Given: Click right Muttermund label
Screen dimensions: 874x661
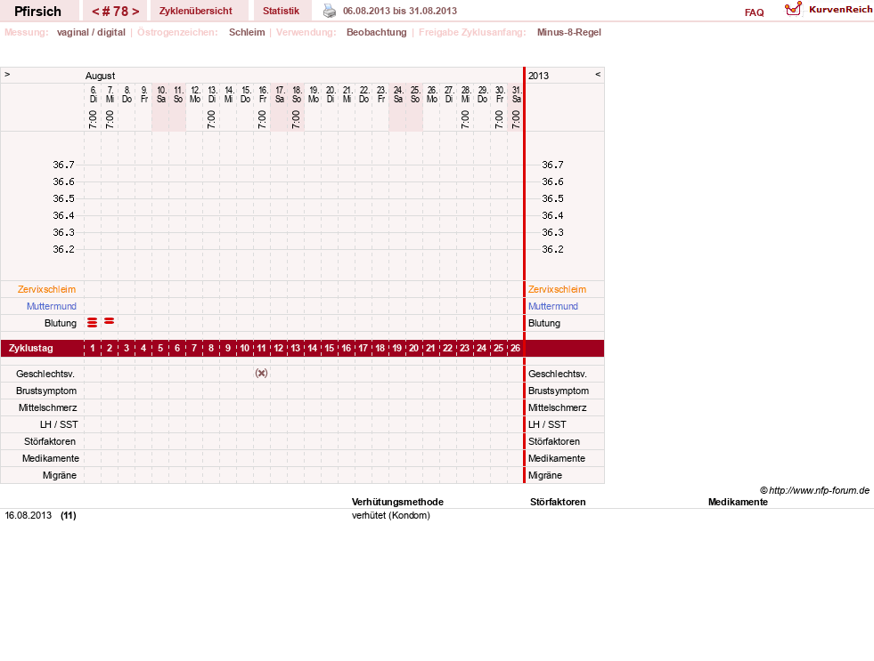Looking at the screenshot, I should (553, 306).
